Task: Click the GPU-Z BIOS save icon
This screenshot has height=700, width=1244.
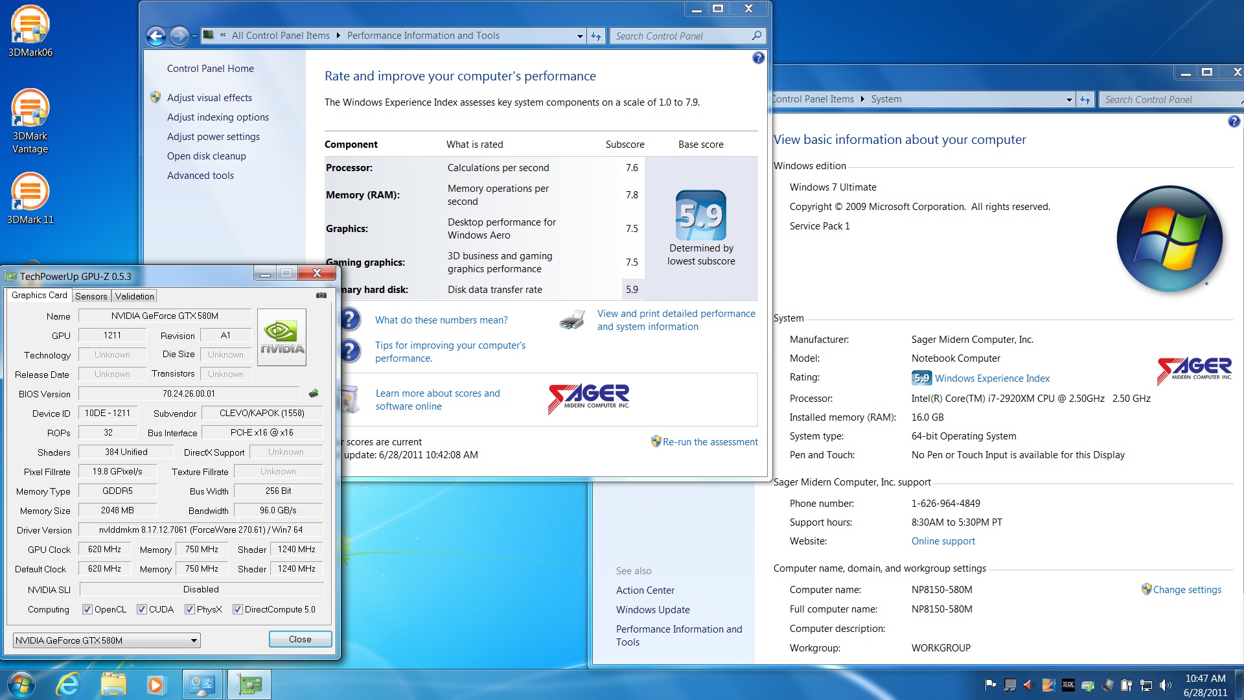Action: pyautogui.click(x=314, y=393)
